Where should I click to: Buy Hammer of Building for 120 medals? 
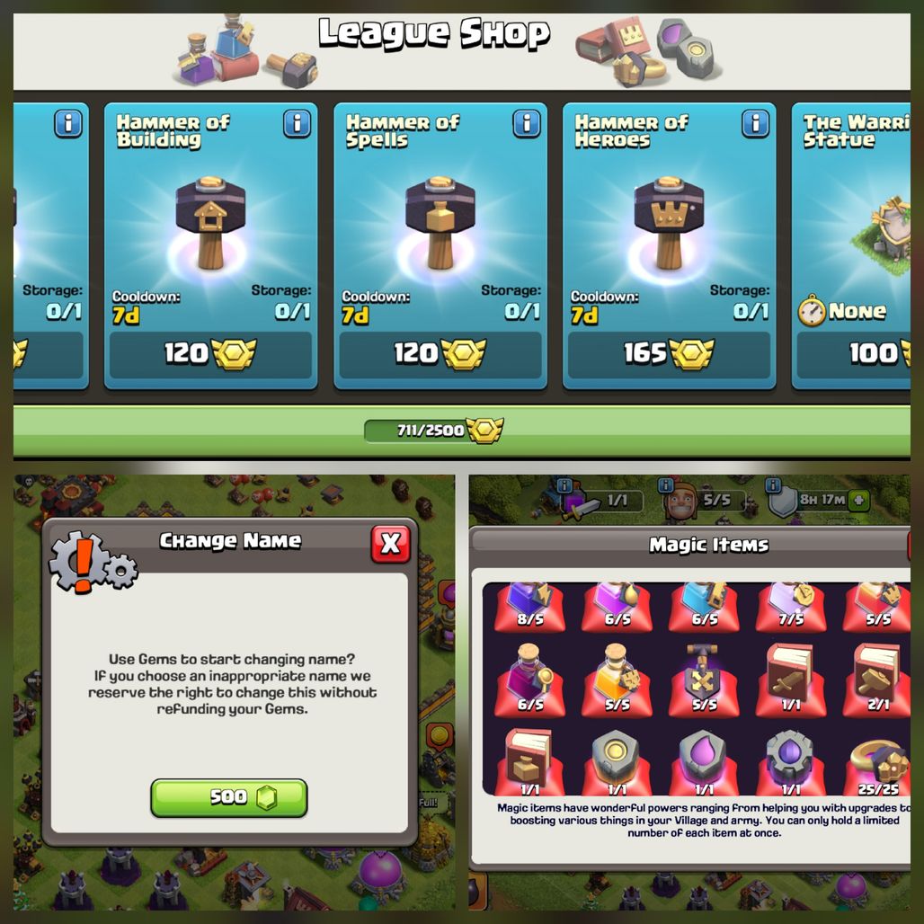click(210, 354)
